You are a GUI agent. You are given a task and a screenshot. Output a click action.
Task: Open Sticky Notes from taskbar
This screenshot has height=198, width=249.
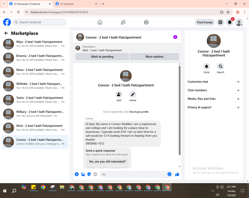pos(33,188)
